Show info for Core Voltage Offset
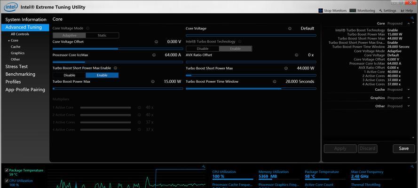Viewport: 418px width, 188px height. pyautogui.click(x=156, y=42)
